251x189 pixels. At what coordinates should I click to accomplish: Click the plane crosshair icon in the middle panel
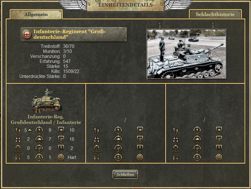coord(118,148)
